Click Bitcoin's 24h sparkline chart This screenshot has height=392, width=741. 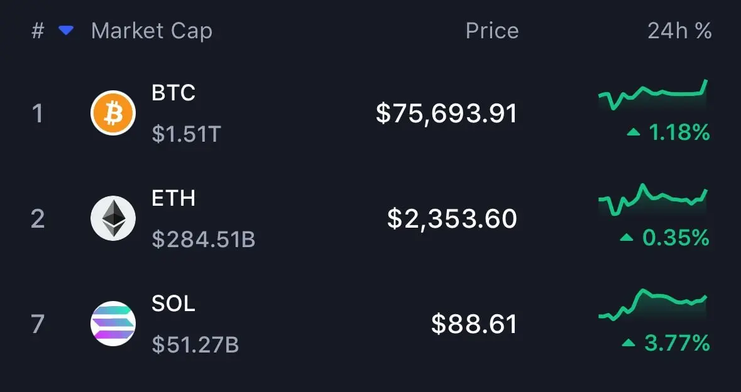(653, 96)
